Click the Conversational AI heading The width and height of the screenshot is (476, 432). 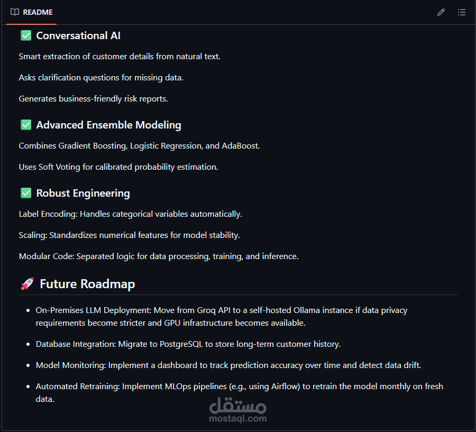point(78,35)
